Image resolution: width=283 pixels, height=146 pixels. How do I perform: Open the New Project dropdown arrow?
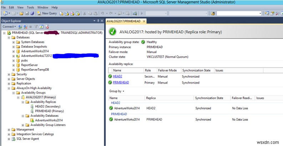pyautogui.click(x=9, y=13)
